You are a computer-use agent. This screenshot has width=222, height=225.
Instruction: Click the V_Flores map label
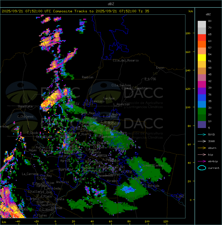pyautogui.click(x=40, y=215)
